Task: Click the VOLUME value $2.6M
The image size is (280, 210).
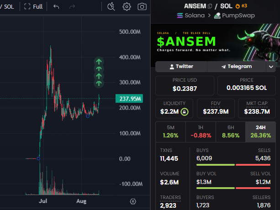Action: click(169, 182)
